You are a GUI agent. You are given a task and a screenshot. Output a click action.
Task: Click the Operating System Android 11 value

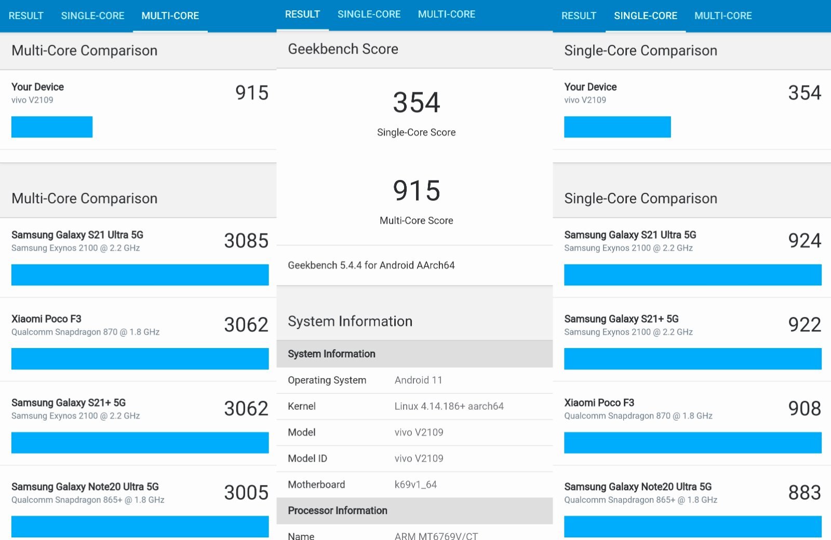419,380
